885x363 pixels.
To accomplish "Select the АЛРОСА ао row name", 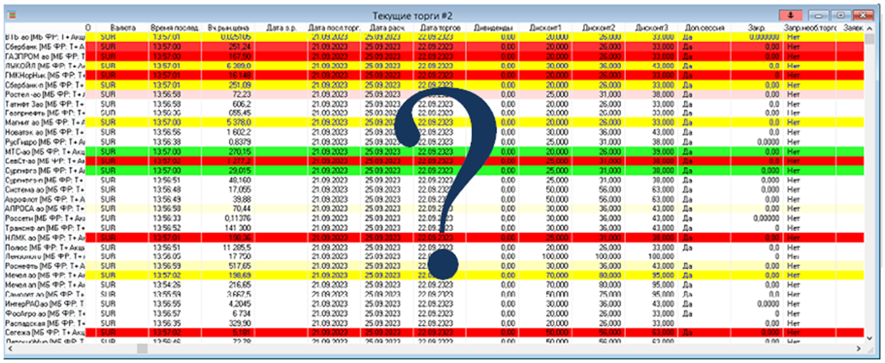I will click(45, 208).
